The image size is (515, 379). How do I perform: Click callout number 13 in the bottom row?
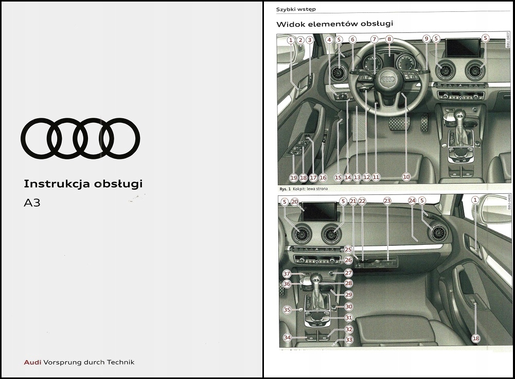357,177
